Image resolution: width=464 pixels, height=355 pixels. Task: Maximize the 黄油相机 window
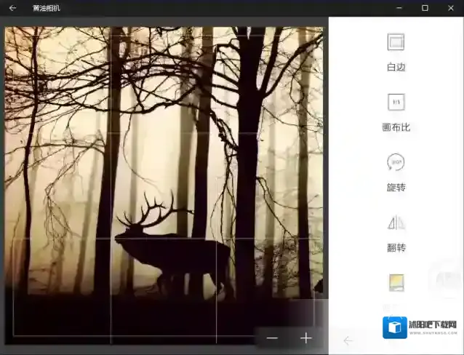[425, 8]
